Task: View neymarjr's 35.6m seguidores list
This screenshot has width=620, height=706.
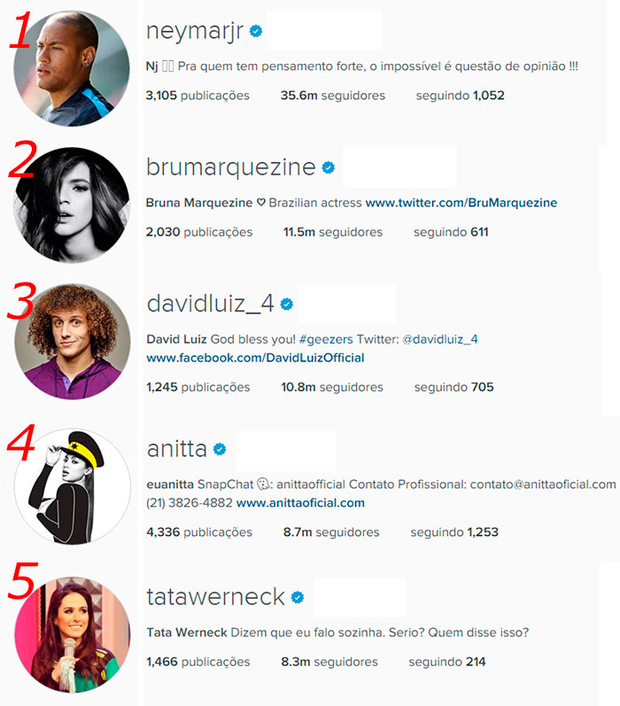Action: pyautogui.click(x=333, y=96)
